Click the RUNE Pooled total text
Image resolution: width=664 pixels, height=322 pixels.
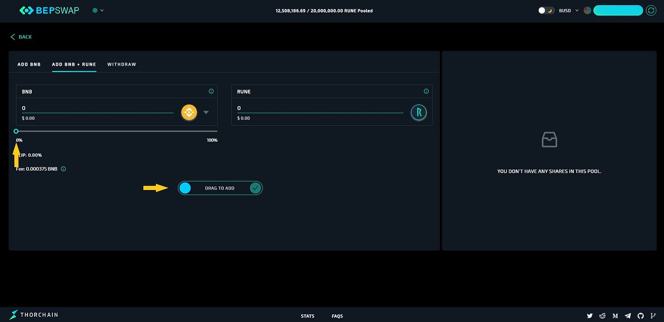(324, 10)
